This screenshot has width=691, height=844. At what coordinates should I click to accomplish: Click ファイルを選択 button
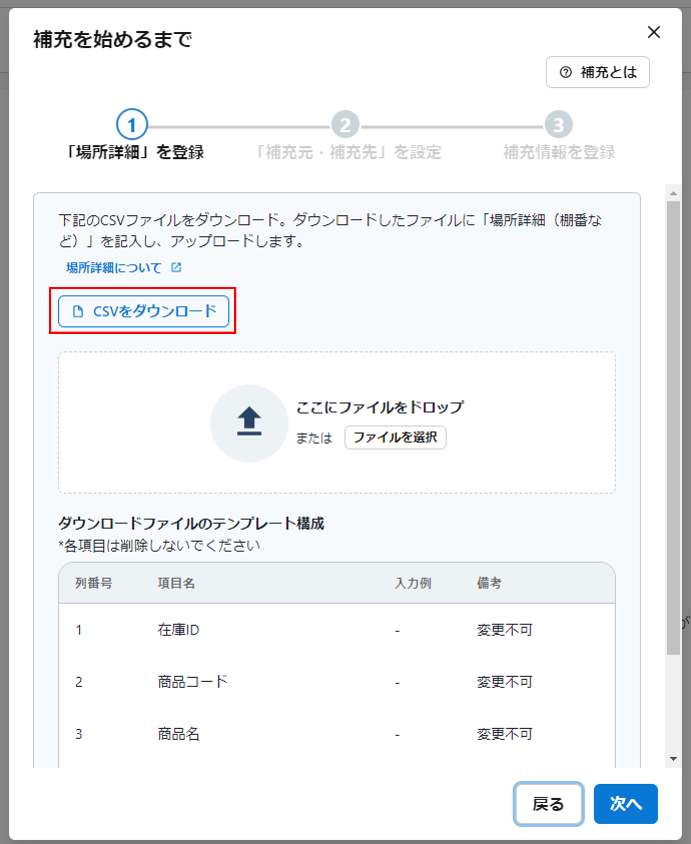click(x=395, y=437)
